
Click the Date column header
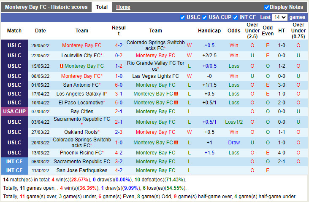tap(41, 31)
